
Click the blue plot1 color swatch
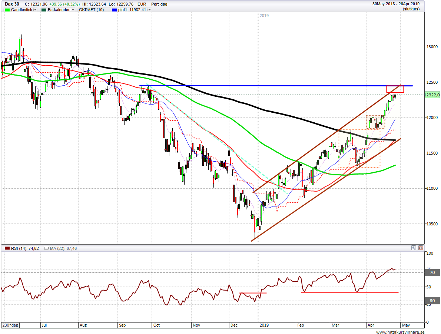114,10
